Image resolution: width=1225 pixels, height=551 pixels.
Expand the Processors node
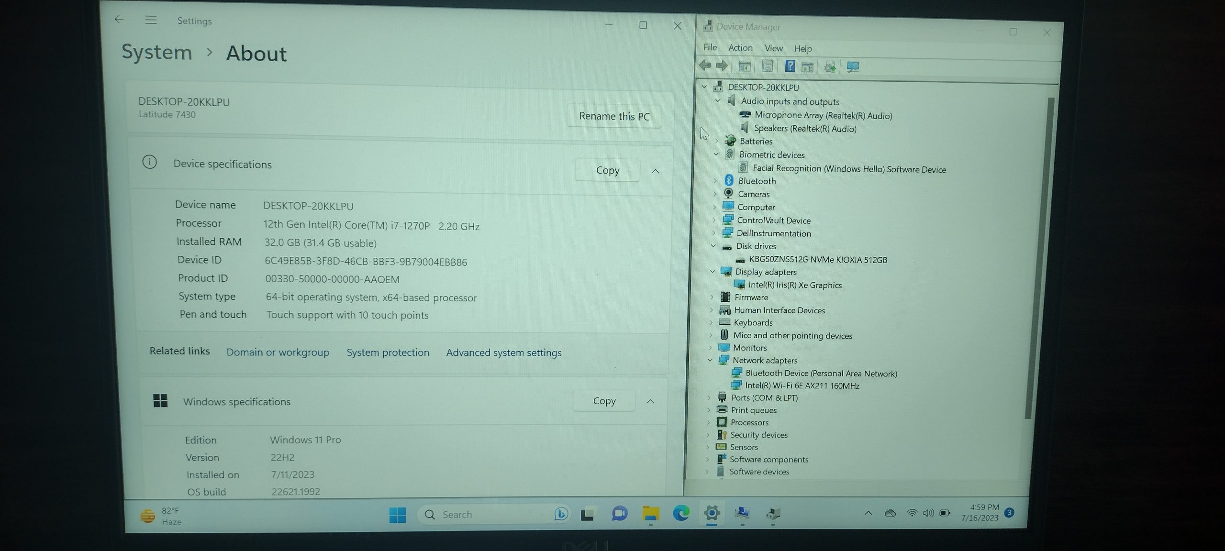[x=709, y=422]
